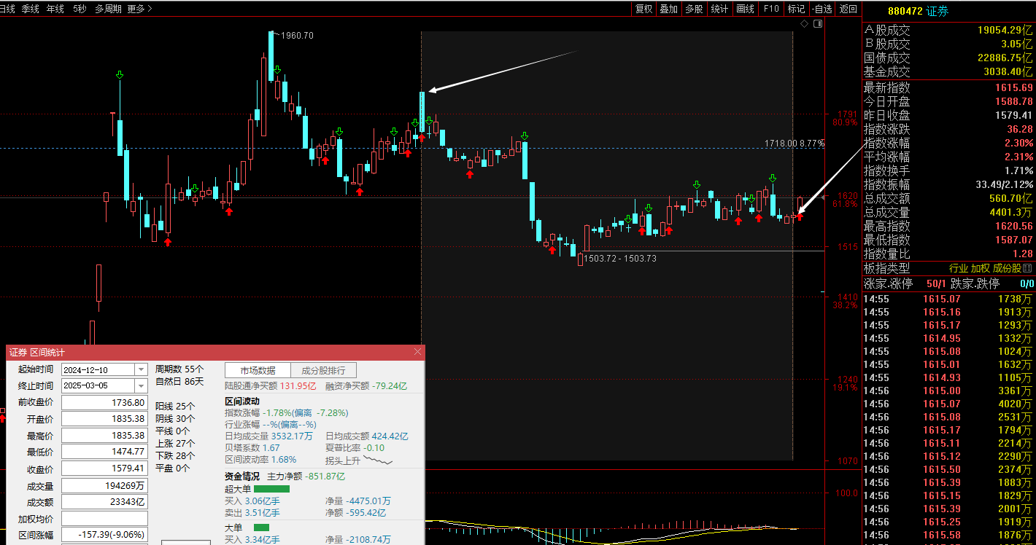
Task: Open the 多股 view
Action: 694,9
